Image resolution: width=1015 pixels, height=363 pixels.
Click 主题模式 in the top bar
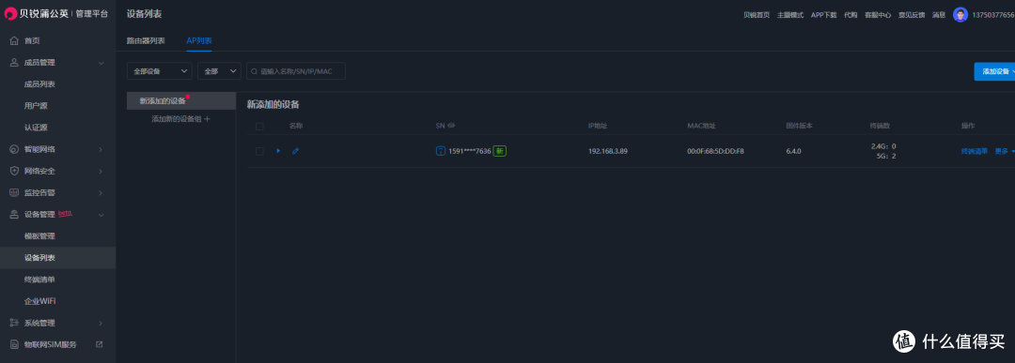[x=790, y=15]
